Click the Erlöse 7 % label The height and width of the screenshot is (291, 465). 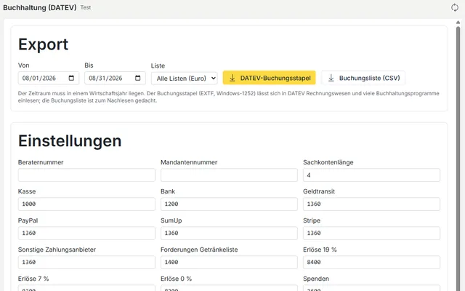point(33,279)
